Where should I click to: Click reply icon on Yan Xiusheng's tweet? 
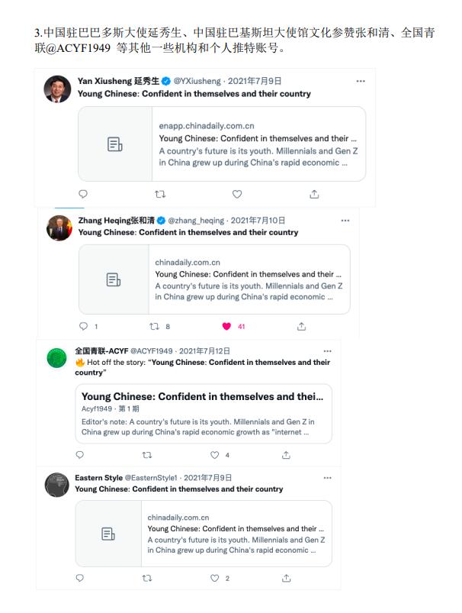tap(83, 194)
